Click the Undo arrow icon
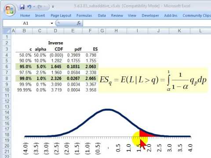This screenshot has width=211, height=158. [x=29, y=7]
